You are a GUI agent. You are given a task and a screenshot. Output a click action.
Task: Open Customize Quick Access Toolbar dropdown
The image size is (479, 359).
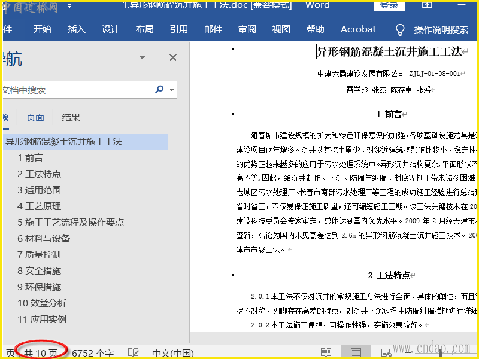click(69, 6)
